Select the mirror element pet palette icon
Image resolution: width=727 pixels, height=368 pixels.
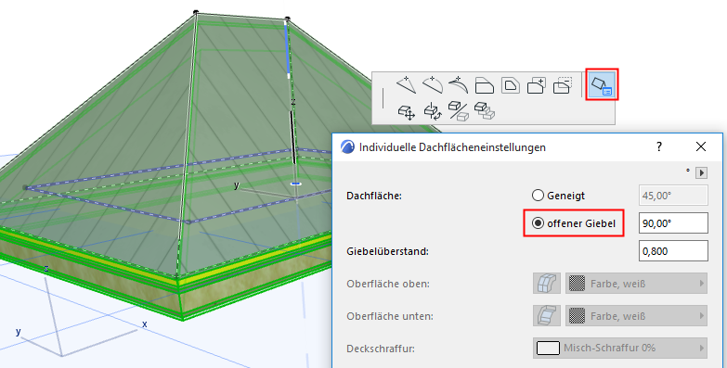[x=458, y=111]
